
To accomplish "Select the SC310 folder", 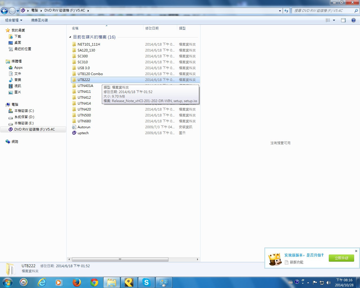I will [135, 62].
